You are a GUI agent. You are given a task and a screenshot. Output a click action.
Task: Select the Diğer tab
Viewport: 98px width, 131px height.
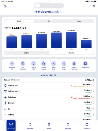79,21
